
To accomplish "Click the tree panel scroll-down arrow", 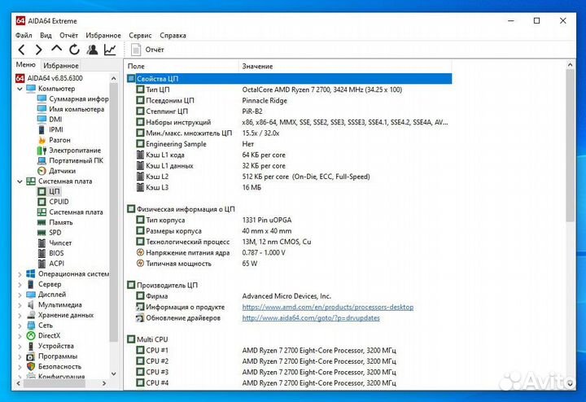I will [114, 374].
